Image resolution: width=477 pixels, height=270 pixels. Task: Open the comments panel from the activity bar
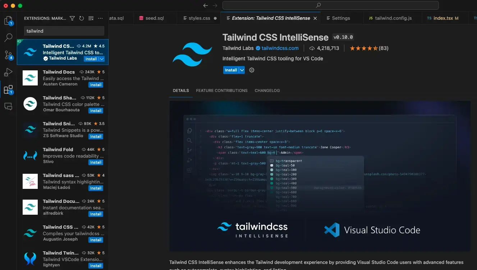pyautogui.click(x=8, y=106)
